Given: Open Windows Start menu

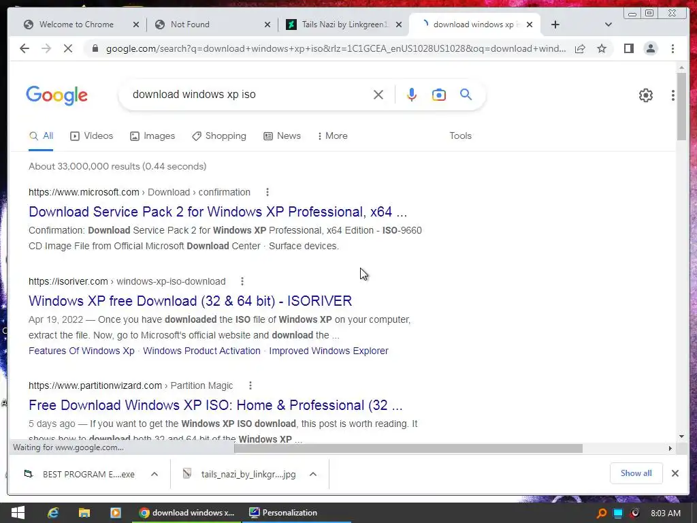Looking at the screenshot, I should click(x=18, y=513).
